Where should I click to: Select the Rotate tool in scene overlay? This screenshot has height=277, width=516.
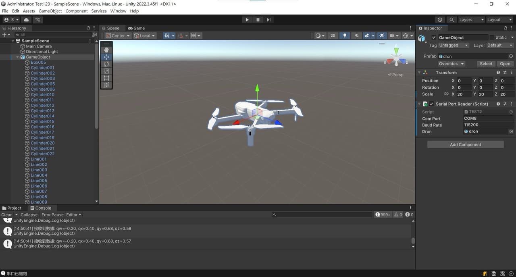click(106, 64)
